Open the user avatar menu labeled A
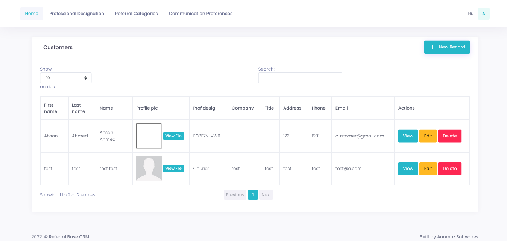 tap(483, 13)
